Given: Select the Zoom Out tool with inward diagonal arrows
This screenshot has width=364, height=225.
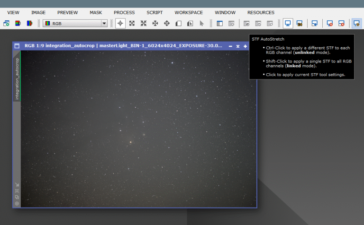Looking at the screenshot, I should [144, 23].
